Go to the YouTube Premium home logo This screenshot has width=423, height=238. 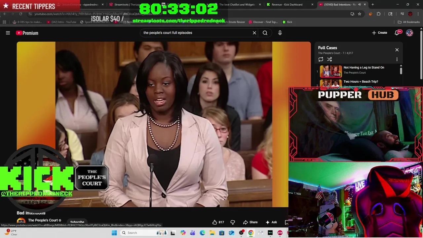point(27,33)
